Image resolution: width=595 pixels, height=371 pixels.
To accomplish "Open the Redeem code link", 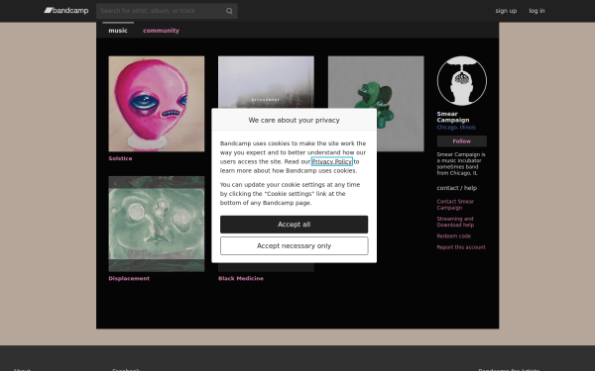I will pos(454,235).
